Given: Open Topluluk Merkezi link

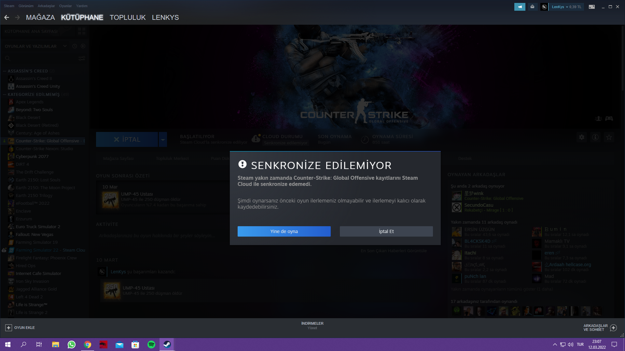Looking at the screenshot, I should click(x=173, y=159).
